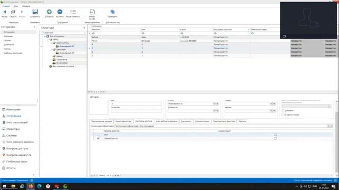Click the blue duplicates tool icon in the toolbar

tap(112, 12)
